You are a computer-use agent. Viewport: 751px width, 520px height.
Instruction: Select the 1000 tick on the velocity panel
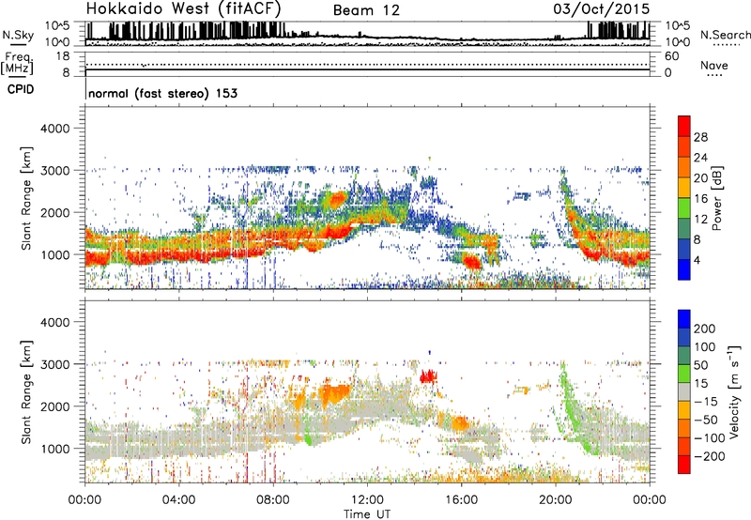tap(54, 449)
